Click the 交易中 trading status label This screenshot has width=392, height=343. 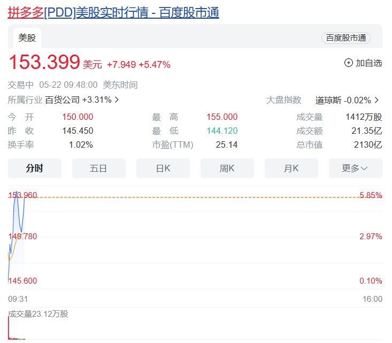(x=20, y=85)
